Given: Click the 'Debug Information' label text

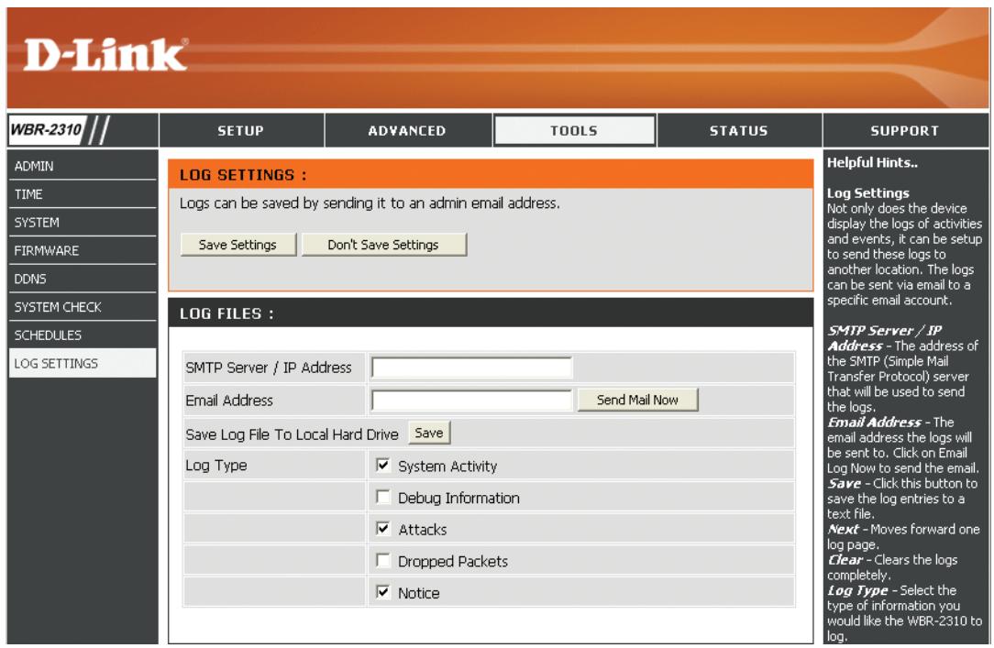Looking at the screenshot, I should click(459, 498).
